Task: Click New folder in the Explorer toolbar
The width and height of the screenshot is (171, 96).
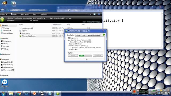Action: 44,14
